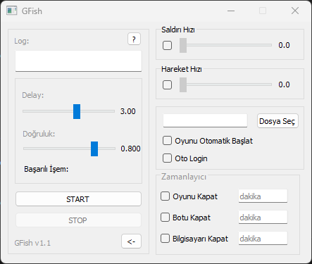Screen dimensions: 312x264
Task: Click the Saldırı Hızı value 0.0
Action: pyautogui.click(x=284, y=45)
